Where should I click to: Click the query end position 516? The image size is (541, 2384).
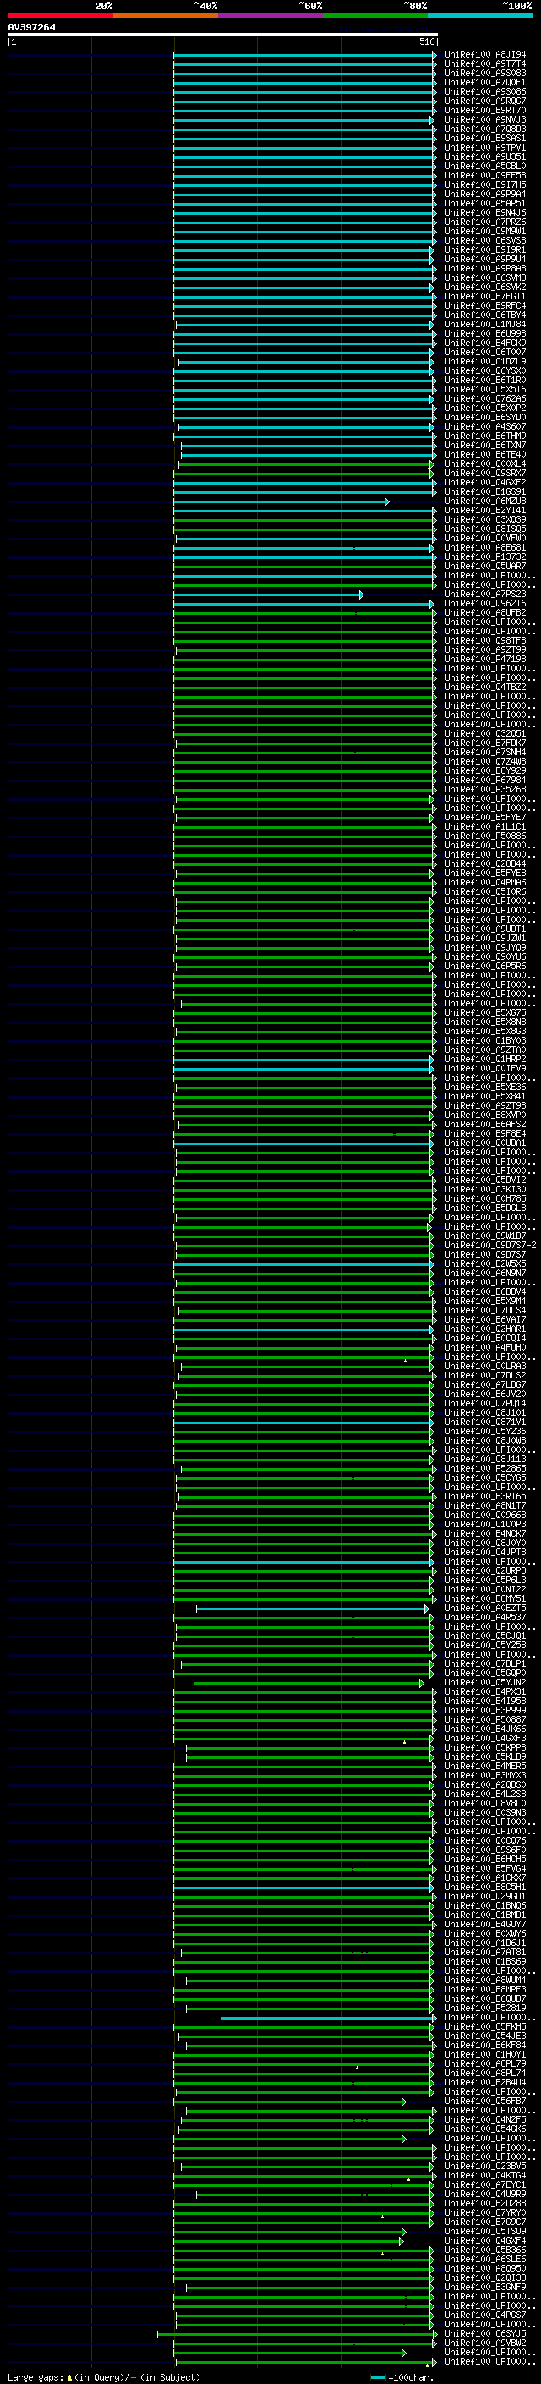pos(426,41)
